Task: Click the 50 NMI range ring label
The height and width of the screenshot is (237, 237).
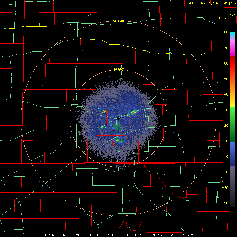Action: point(118,70)
